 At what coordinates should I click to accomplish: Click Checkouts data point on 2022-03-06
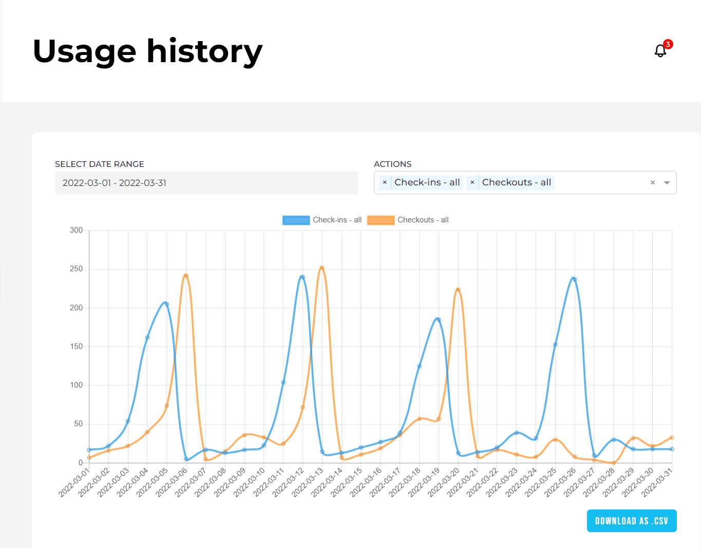click(x=186, y=276)
